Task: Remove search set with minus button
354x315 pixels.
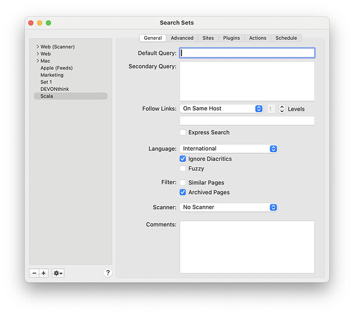Action: point(34,273)
